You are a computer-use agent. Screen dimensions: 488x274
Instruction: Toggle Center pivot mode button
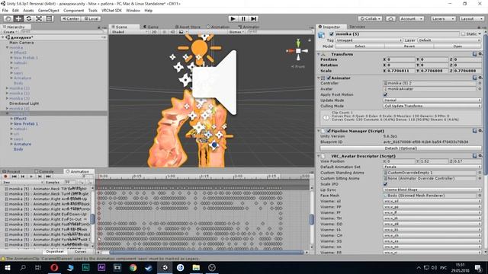(x=71, y=18)
